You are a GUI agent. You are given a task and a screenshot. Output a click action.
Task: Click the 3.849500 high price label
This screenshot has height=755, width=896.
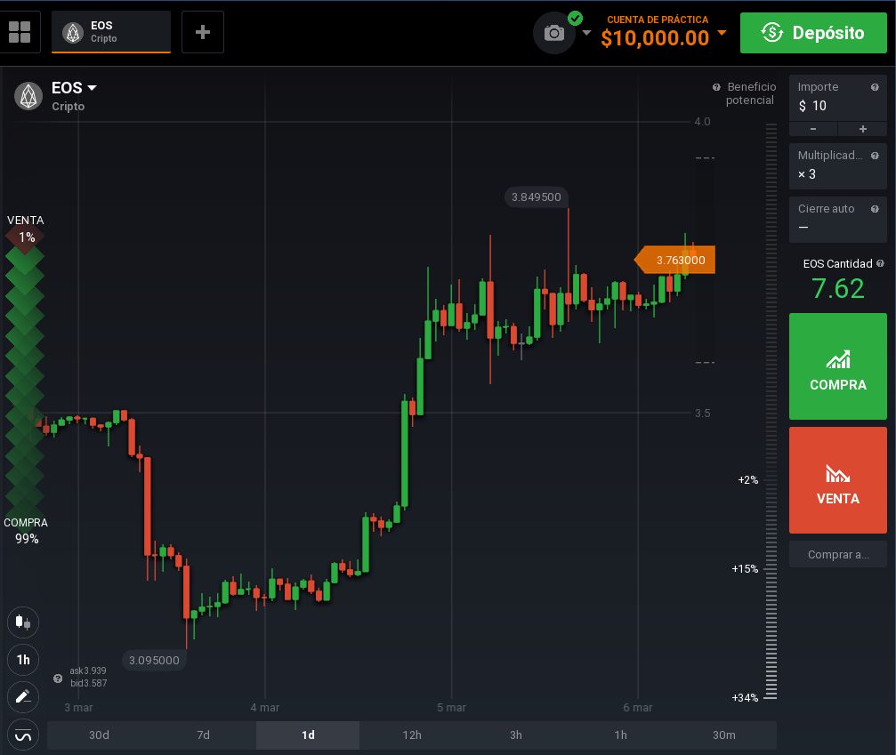click(536, 197)
